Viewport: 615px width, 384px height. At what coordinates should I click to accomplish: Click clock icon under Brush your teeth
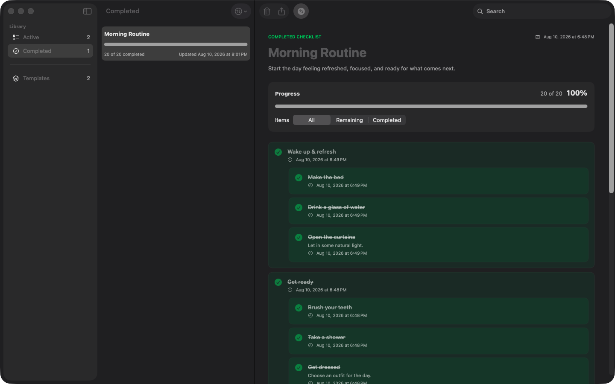tap(310, 316)
